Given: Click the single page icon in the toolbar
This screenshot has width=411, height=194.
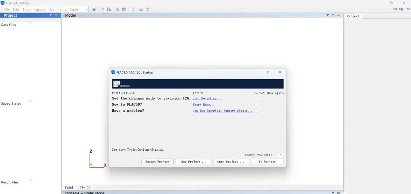Looking at the screenshot, I should [x=132, y=10].
